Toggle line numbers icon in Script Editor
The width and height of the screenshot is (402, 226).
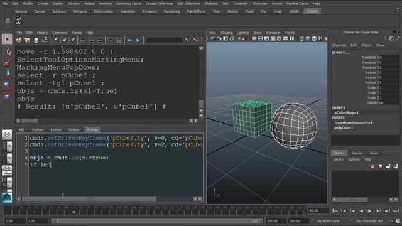tap(119, 40)
